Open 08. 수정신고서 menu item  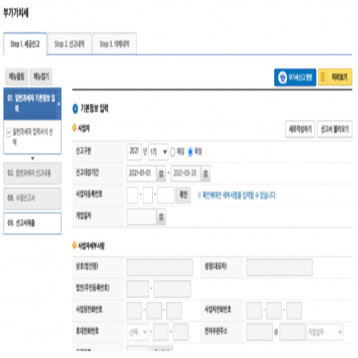point(32,198)
